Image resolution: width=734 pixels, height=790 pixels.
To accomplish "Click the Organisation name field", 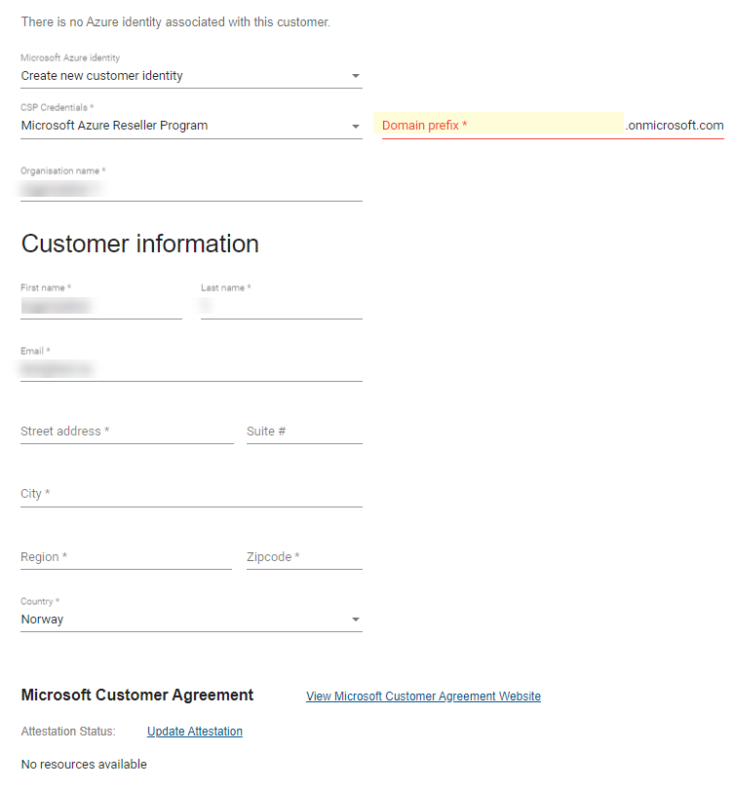I will point(191,189).
